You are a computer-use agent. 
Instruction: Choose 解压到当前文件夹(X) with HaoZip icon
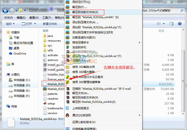pyautogui.click(x=103, y=12)
